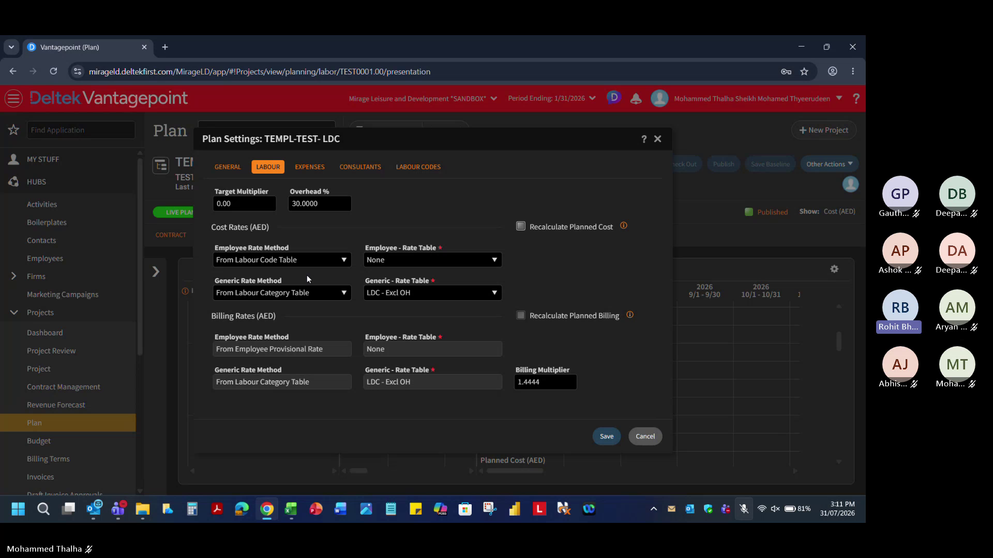The image size is (993, 558).
Task: Save the plan settings
Action: click(x=607, y=437)
